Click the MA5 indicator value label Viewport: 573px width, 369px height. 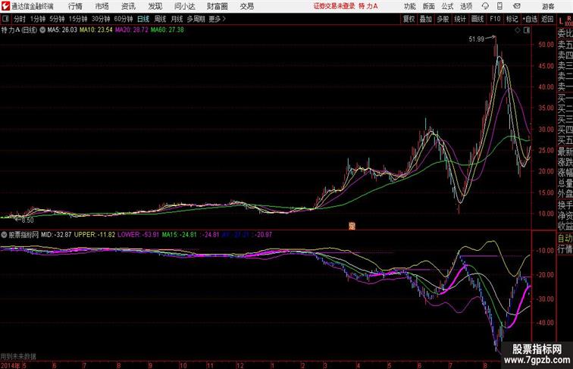(62, 30)
